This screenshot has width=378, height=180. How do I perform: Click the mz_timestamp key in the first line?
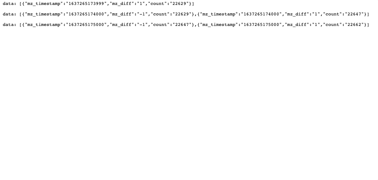pyautogui.click(x=44, y=4)
